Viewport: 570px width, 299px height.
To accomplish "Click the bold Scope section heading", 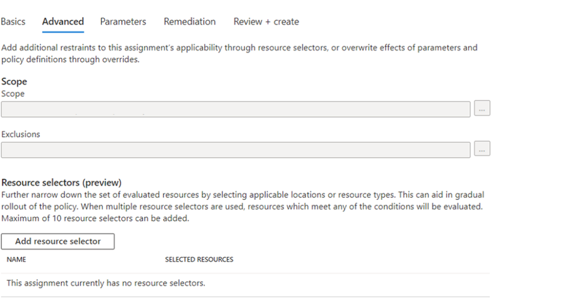I will click(14, 81).
